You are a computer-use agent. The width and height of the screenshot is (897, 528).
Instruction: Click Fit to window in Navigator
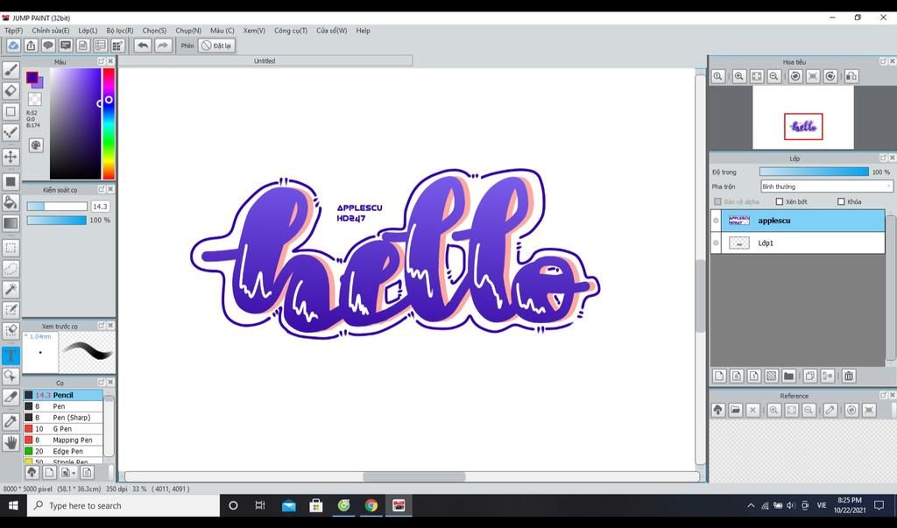[756, 76]
